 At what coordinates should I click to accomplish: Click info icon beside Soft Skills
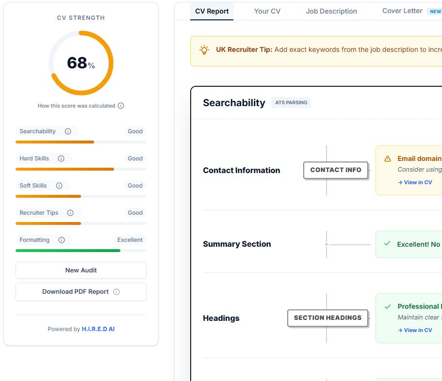coord(59,186)
